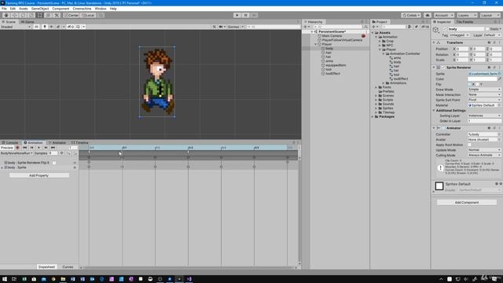The width and height of the screenshot is (503, 283).
Task: Switch to Curves view
Action: click(68, 266)
